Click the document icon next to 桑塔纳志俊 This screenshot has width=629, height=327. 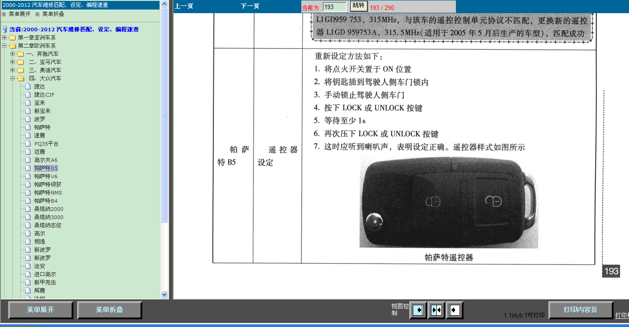click(x=28, y=225)
